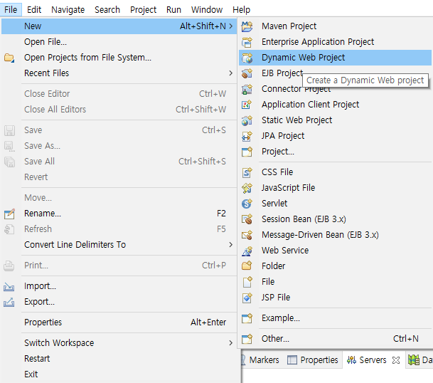
Task: Click the Import icon in File menu
Action: 9,286
